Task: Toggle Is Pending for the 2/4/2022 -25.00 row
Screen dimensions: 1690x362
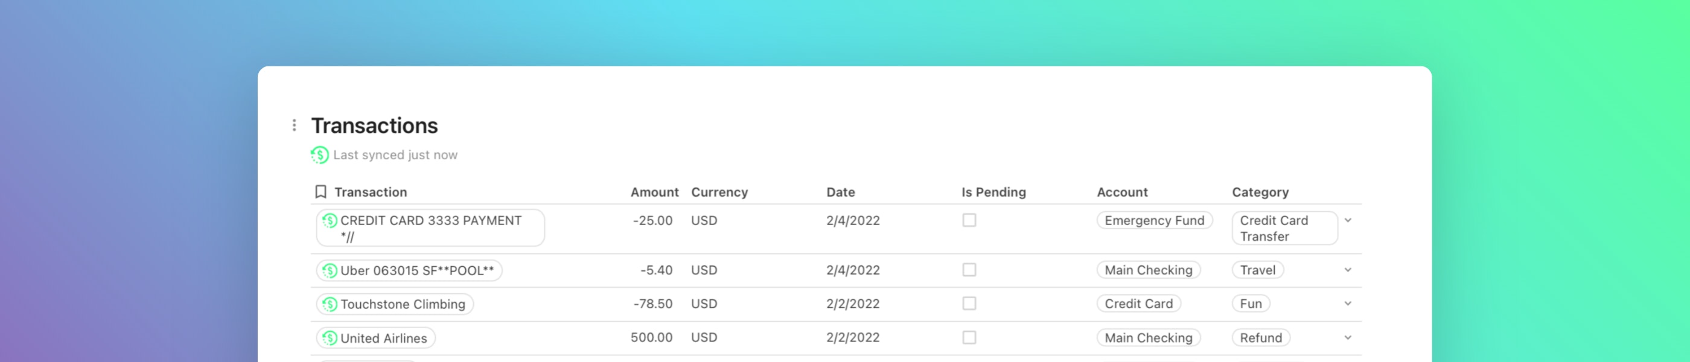Action: pos(969,220)
